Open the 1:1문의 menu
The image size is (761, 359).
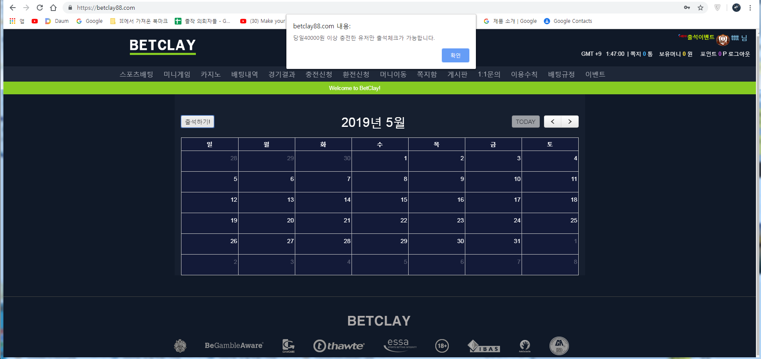489,74
